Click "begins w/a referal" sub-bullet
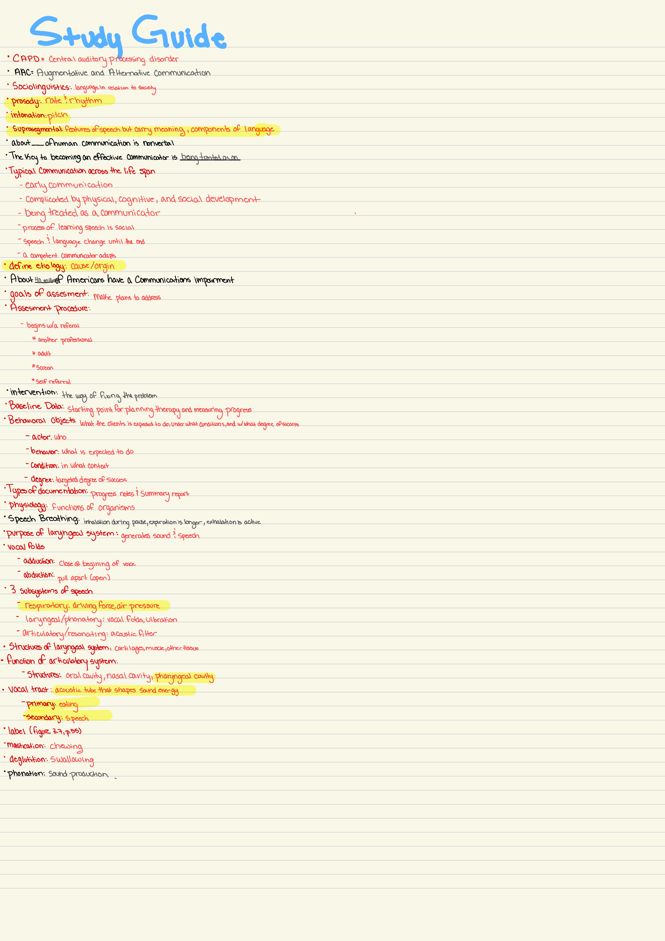 tap(53, 325)
